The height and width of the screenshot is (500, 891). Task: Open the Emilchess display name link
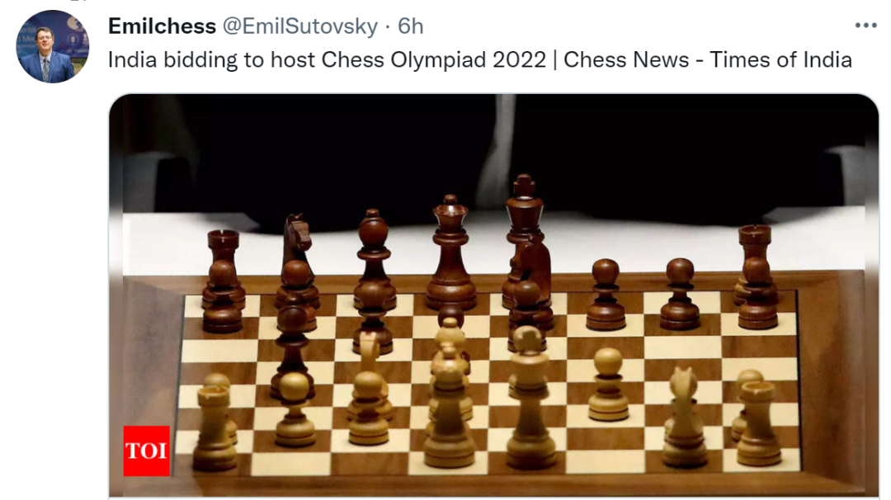click(x=162, y=26)
